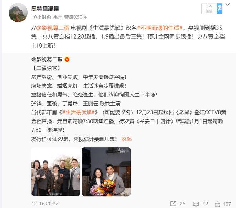
Task: Open the @影视葛二蛋 mention link
Action: tap(53, 28)
